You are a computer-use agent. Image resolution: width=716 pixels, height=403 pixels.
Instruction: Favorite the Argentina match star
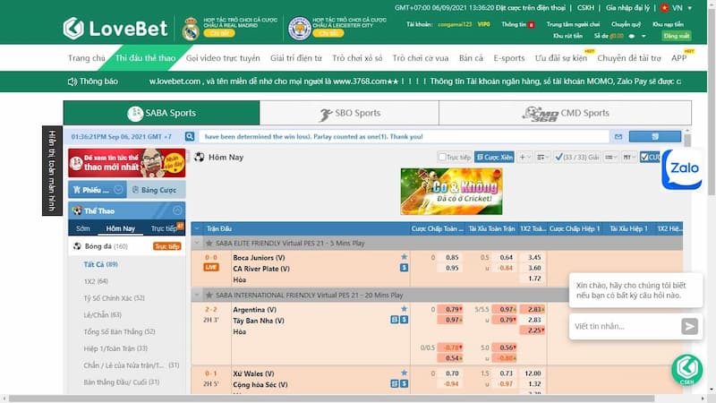coord(404,309)
